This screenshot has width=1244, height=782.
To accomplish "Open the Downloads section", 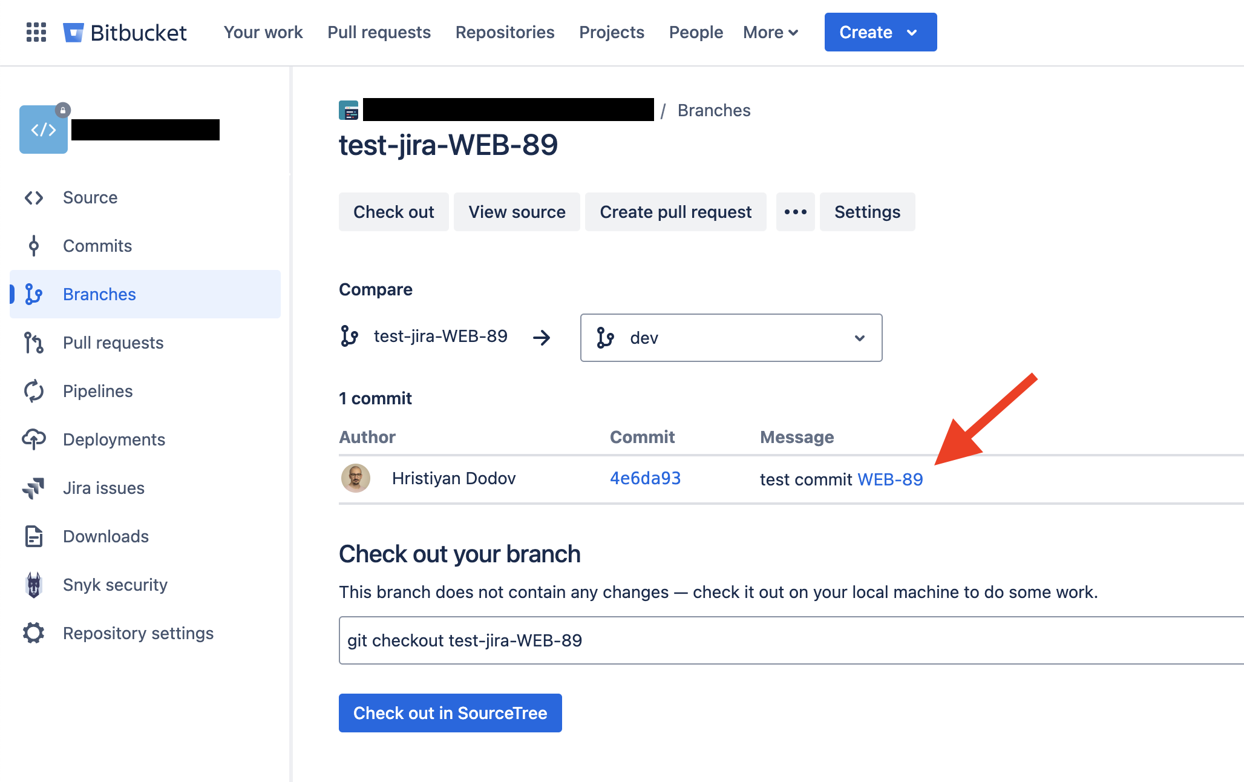I will 105,536.
